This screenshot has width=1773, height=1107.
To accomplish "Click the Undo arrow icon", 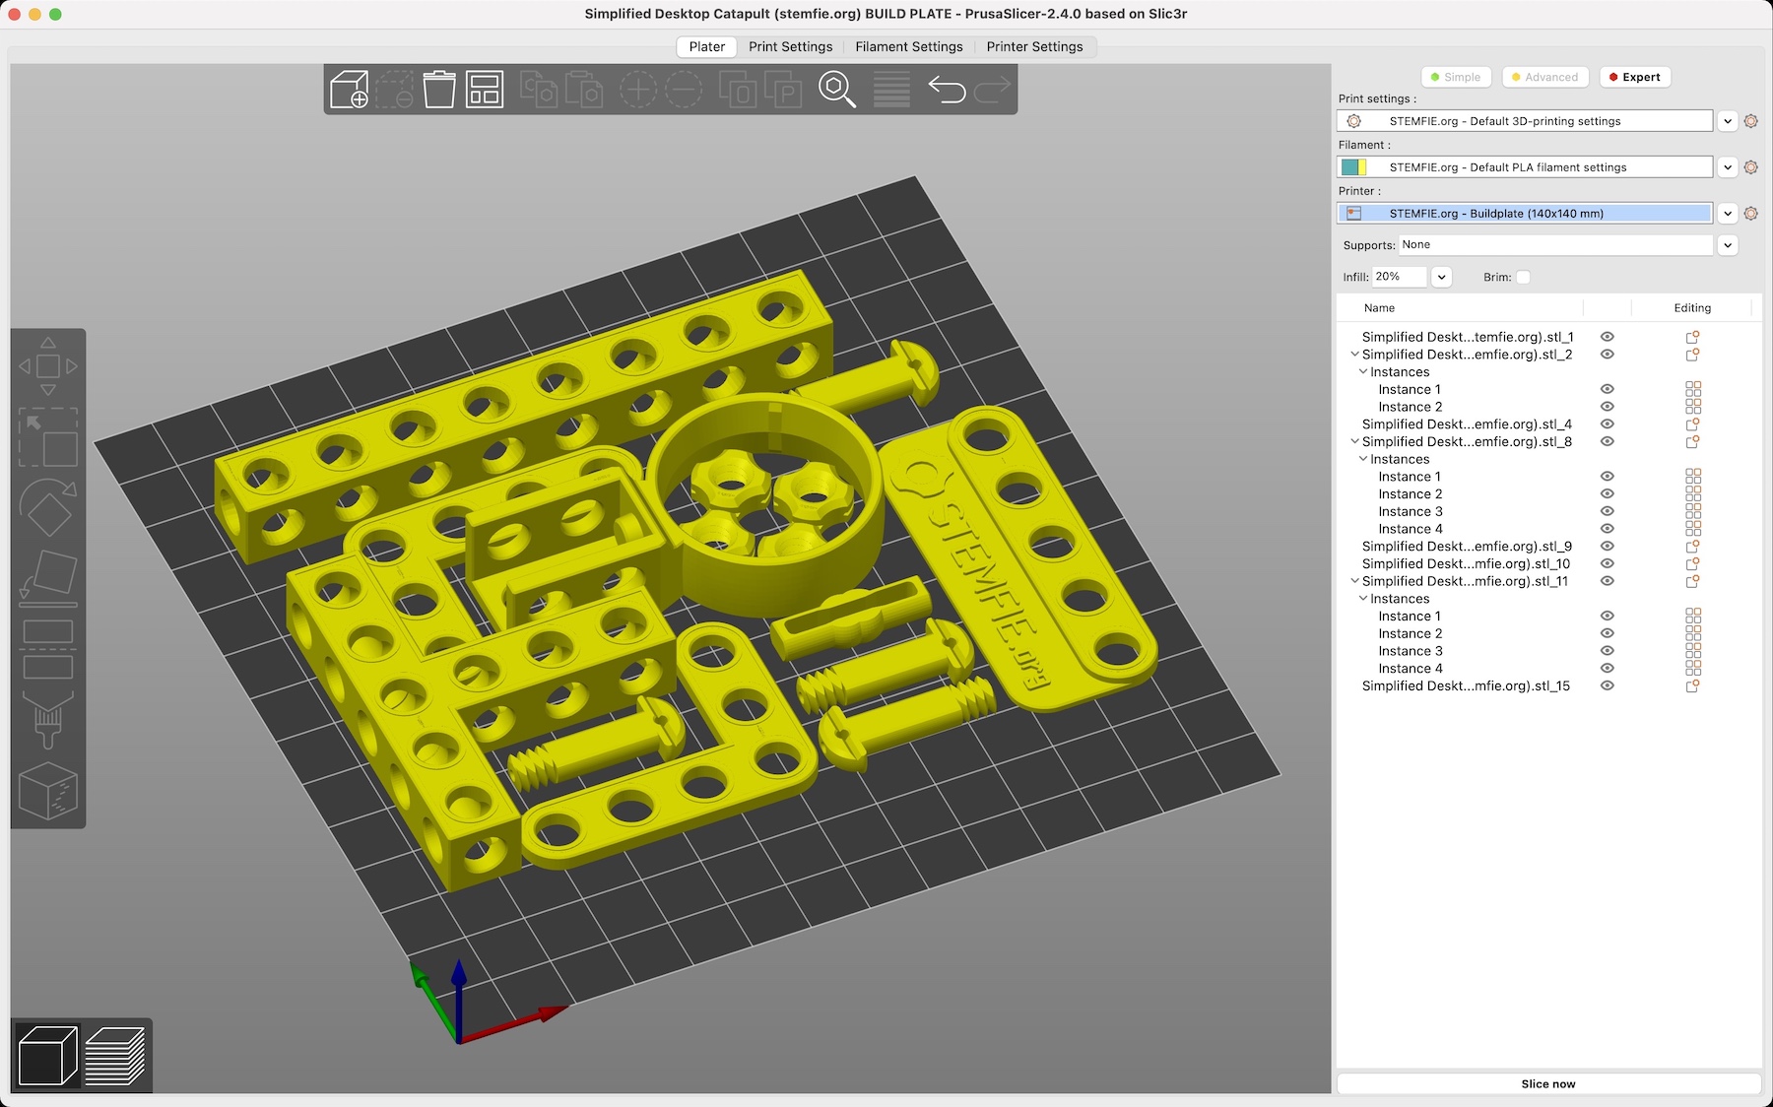I will point(947,90).
